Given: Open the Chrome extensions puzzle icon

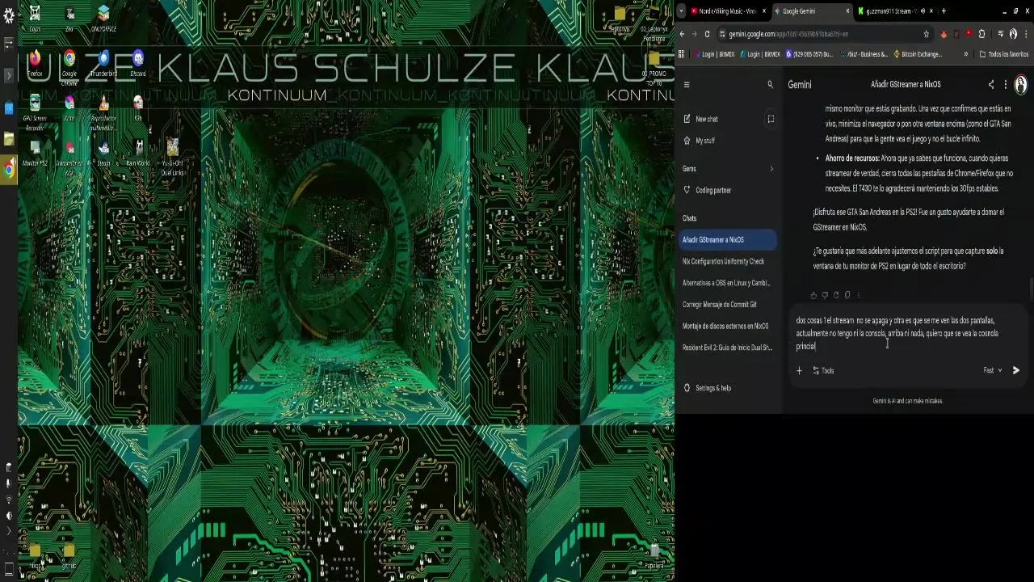Looking at the screenshot, I should (981, 34).
